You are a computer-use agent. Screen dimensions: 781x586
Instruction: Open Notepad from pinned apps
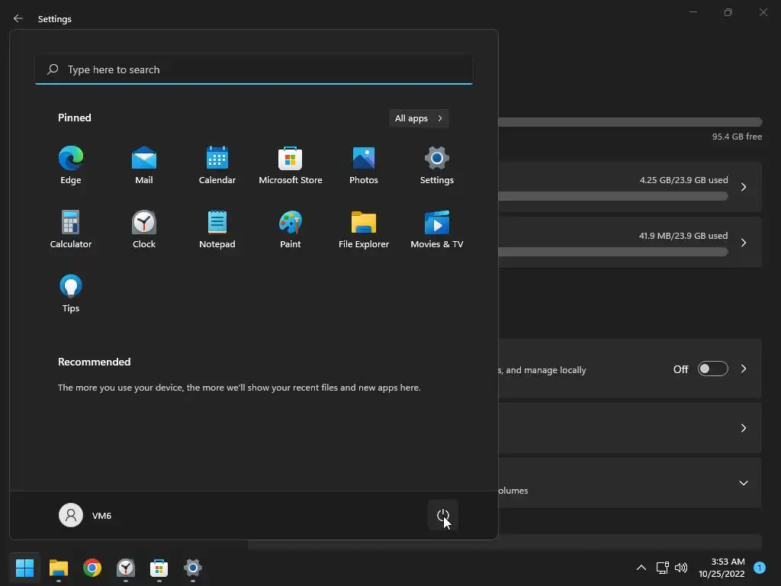tap(217, 229)
